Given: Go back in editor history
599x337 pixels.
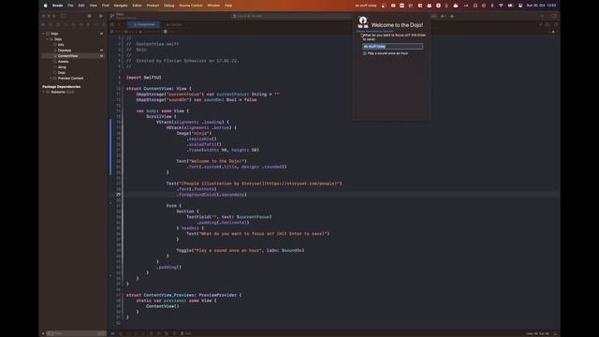Looking at the screenshot, I should click(x=120, y=24).
